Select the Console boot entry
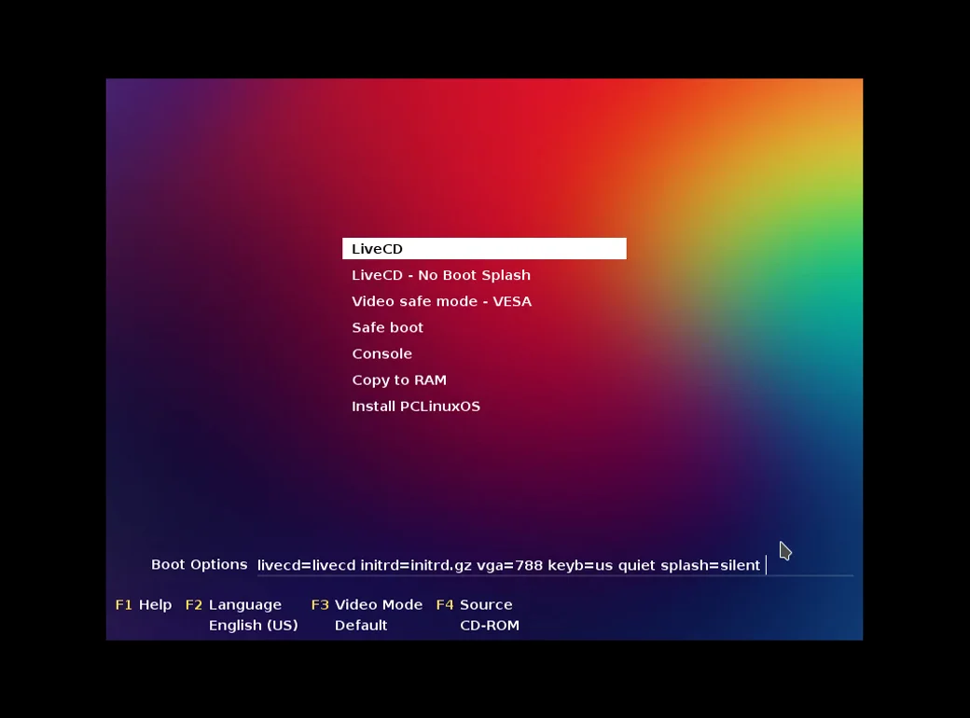This screenshot has height=718, width=970. [x=381, y=353]
